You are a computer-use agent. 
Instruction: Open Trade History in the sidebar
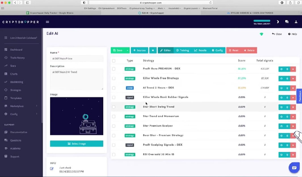pyautogui.click(x=17, y=58)
